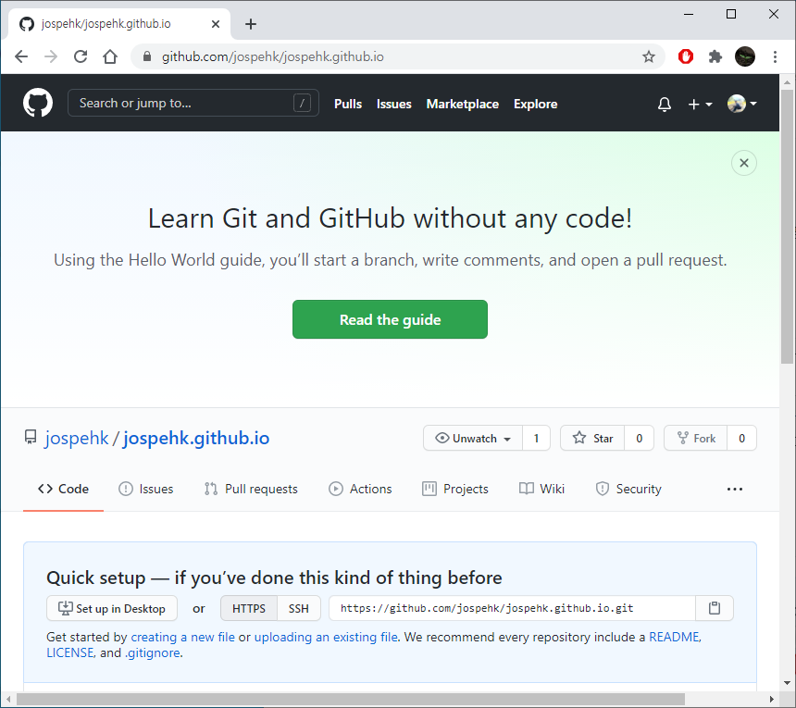The height and width of the screenshot is (708, 796).
Task: Switch to the Code tab
Action: click(x=64, y=489)
